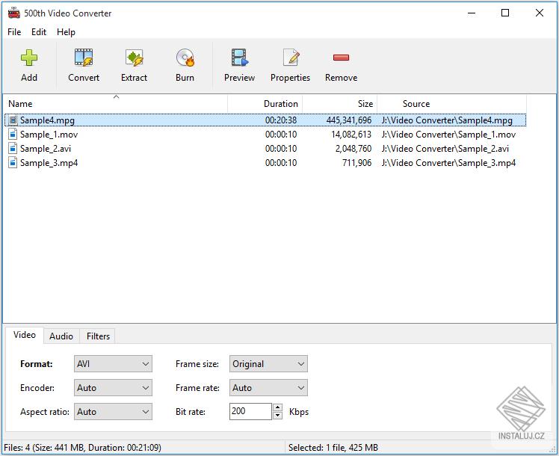
Task: Click the Sample_2.avi file icon
Action: (x=13, y=149)
